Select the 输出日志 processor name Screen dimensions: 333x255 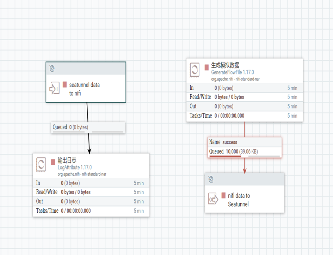(67, 160)
